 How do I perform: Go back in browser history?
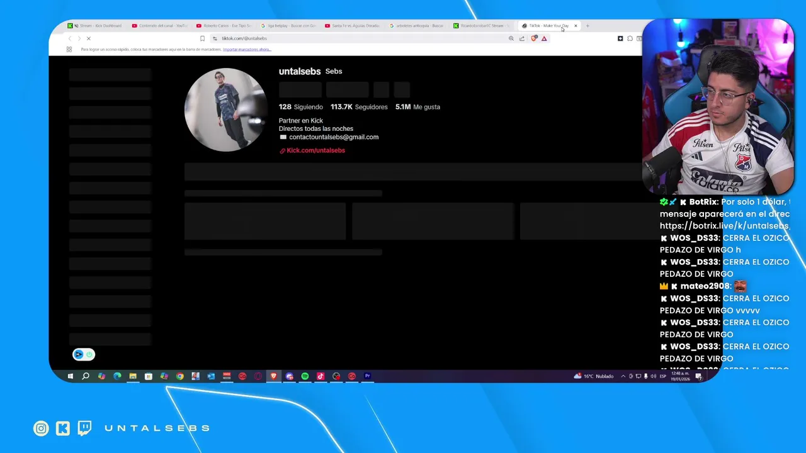click(x=69, y=38)
